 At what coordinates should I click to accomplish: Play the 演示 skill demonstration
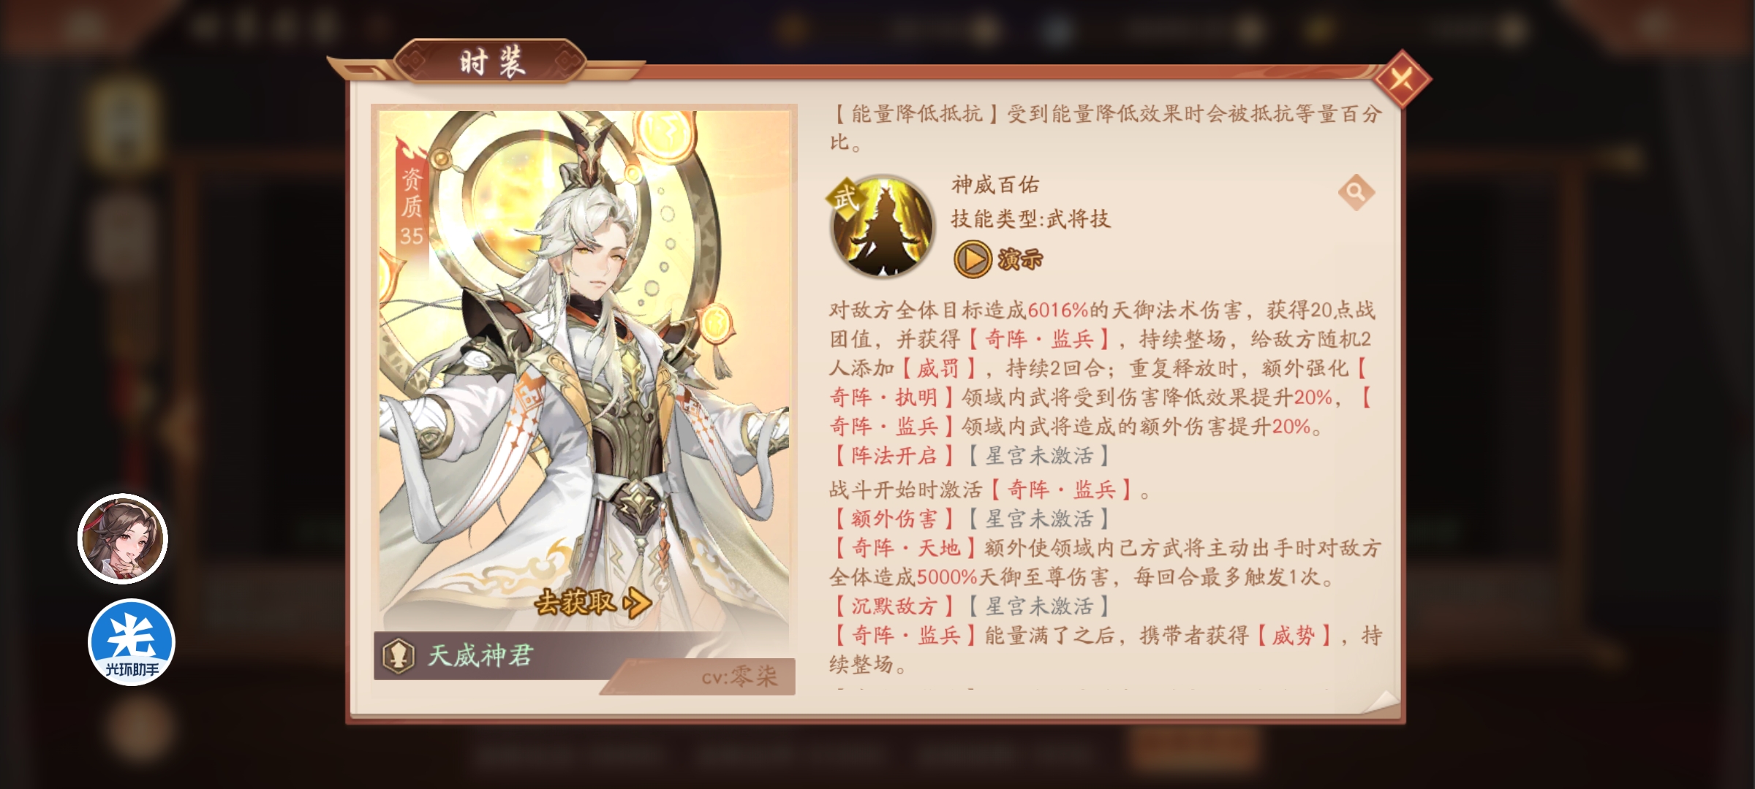pos(999,259)
